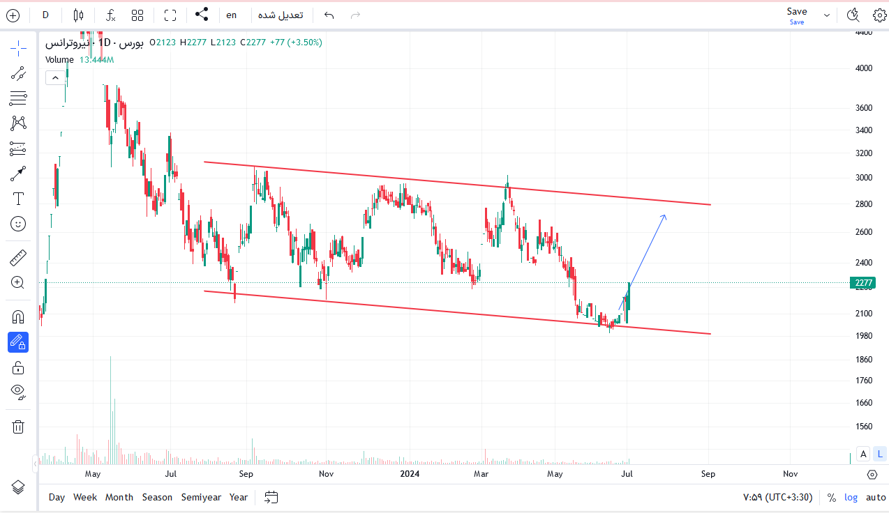This screenshot has width=889, height=513.
Task: Switch to the Month timeframe
Action: pos(119,498)
